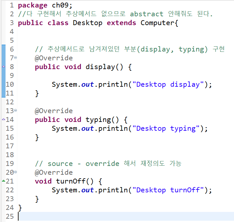Image resolution: width=234 pixels, height=222 pixels.
Task: Click line number 1 in the gutter
Action: tap(12, 6)
